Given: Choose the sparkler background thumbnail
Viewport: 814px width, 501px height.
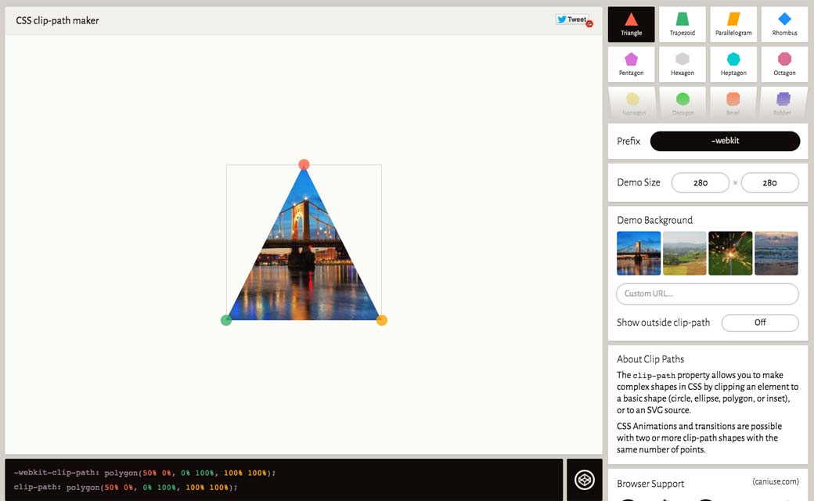Looking at the screenshot, I should click(730, 253).
